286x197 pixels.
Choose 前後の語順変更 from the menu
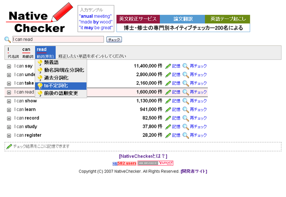click(61, 93)
